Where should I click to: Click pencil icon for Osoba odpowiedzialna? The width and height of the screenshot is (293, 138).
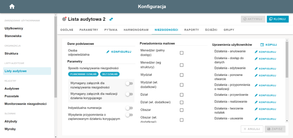pos(108,52)
